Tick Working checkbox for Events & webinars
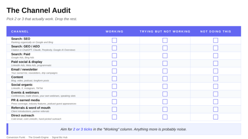The width and height of the screenshot is (248, 139). tap(114, 94)
